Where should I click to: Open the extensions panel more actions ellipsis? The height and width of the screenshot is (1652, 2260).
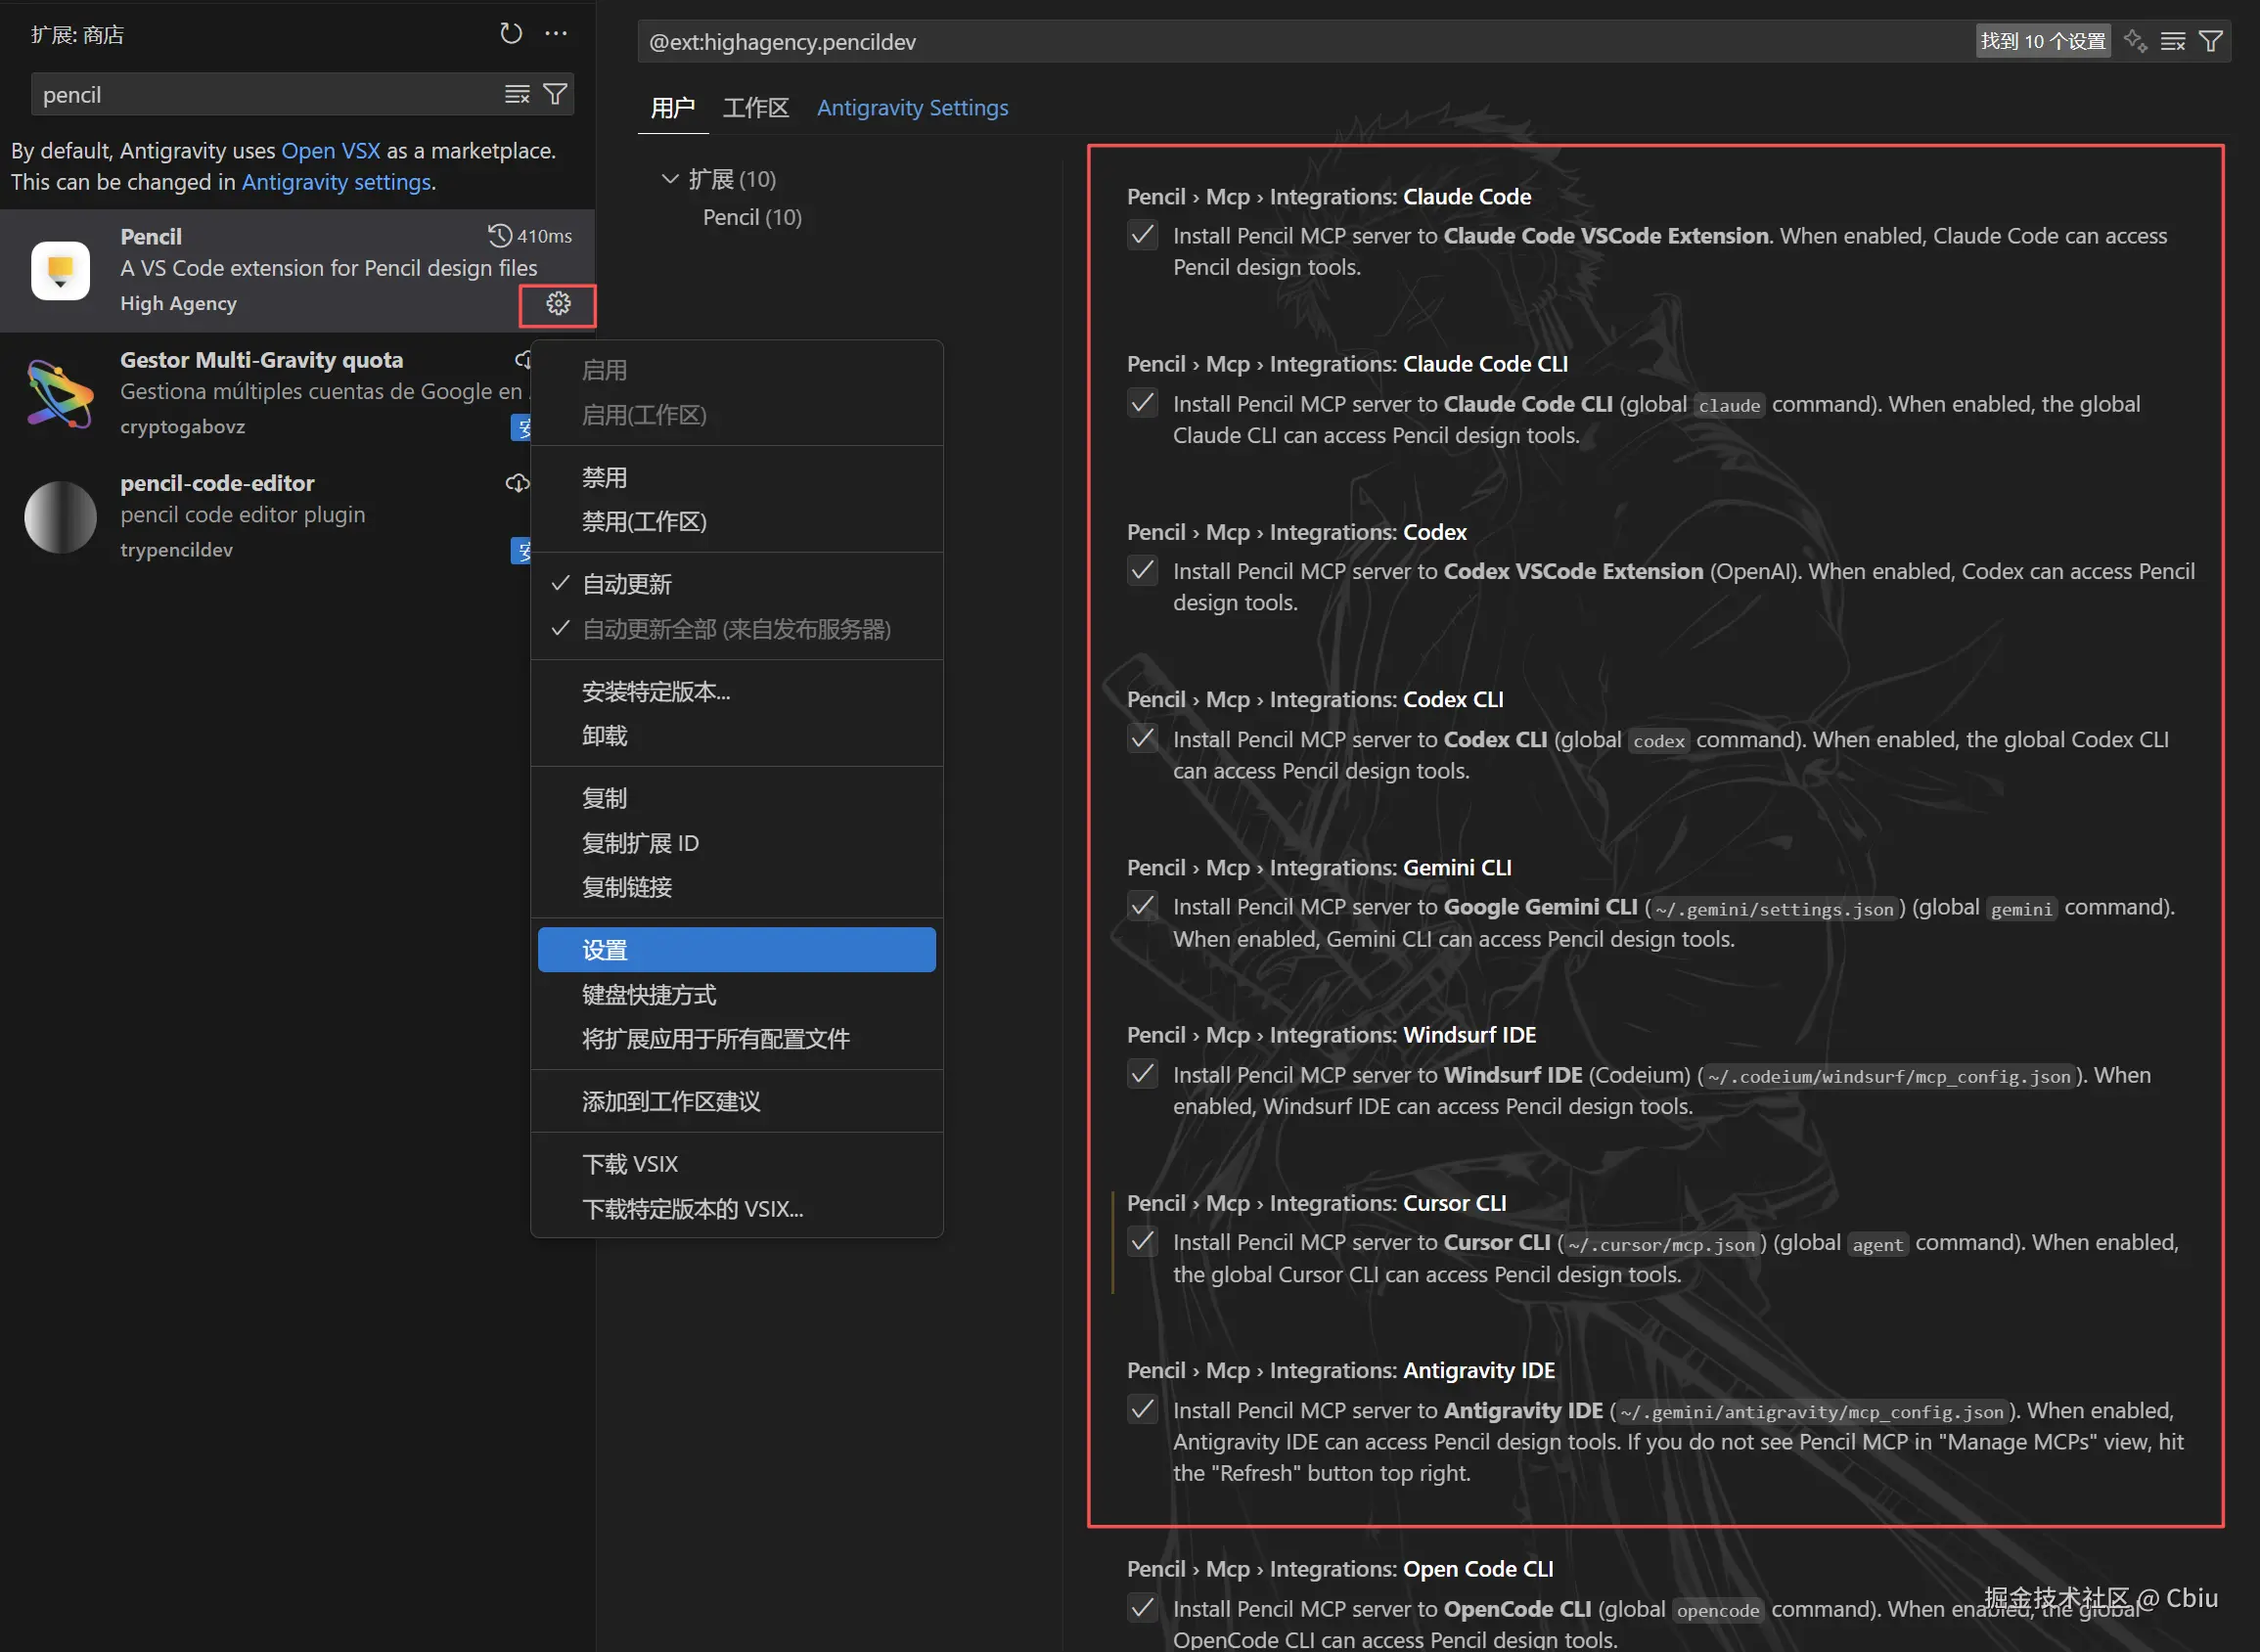(x=556, y=34)
